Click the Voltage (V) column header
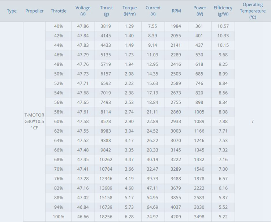271x222 pixels. pyautogui.click(x=83, y=11)
